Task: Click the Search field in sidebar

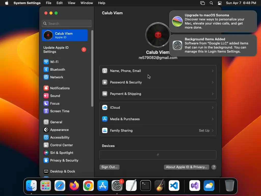Action: 67,23
